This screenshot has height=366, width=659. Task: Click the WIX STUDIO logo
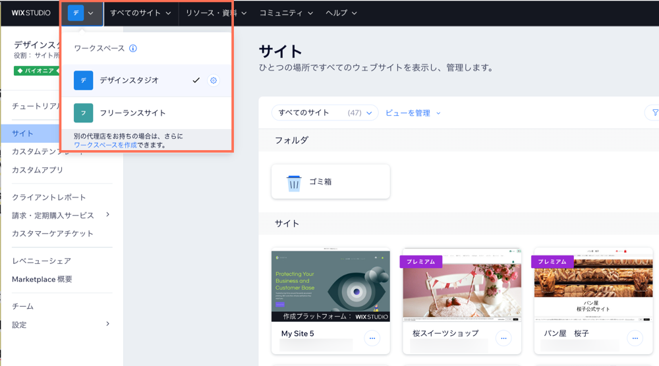[x=30, y=13]
